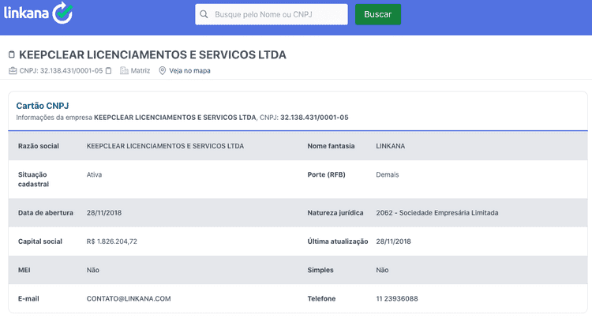Select the Data de abertura value 28/11/2018

point(104,213)
